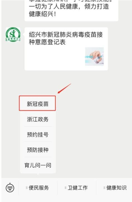Switch to keyboard input with the keyboard icon

click(x=10, y=188)
